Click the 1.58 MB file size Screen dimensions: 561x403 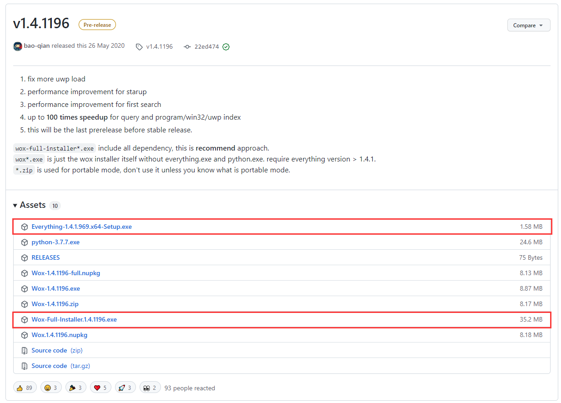tap(531, 227)
